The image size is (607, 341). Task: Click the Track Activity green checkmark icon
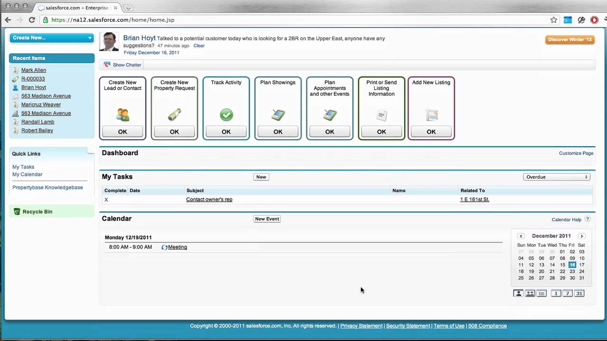coord(226,115)
